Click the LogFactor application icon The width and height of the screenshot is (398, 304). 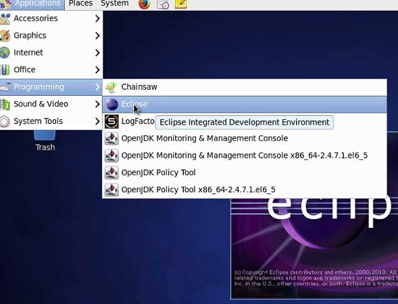pos(111,121)
